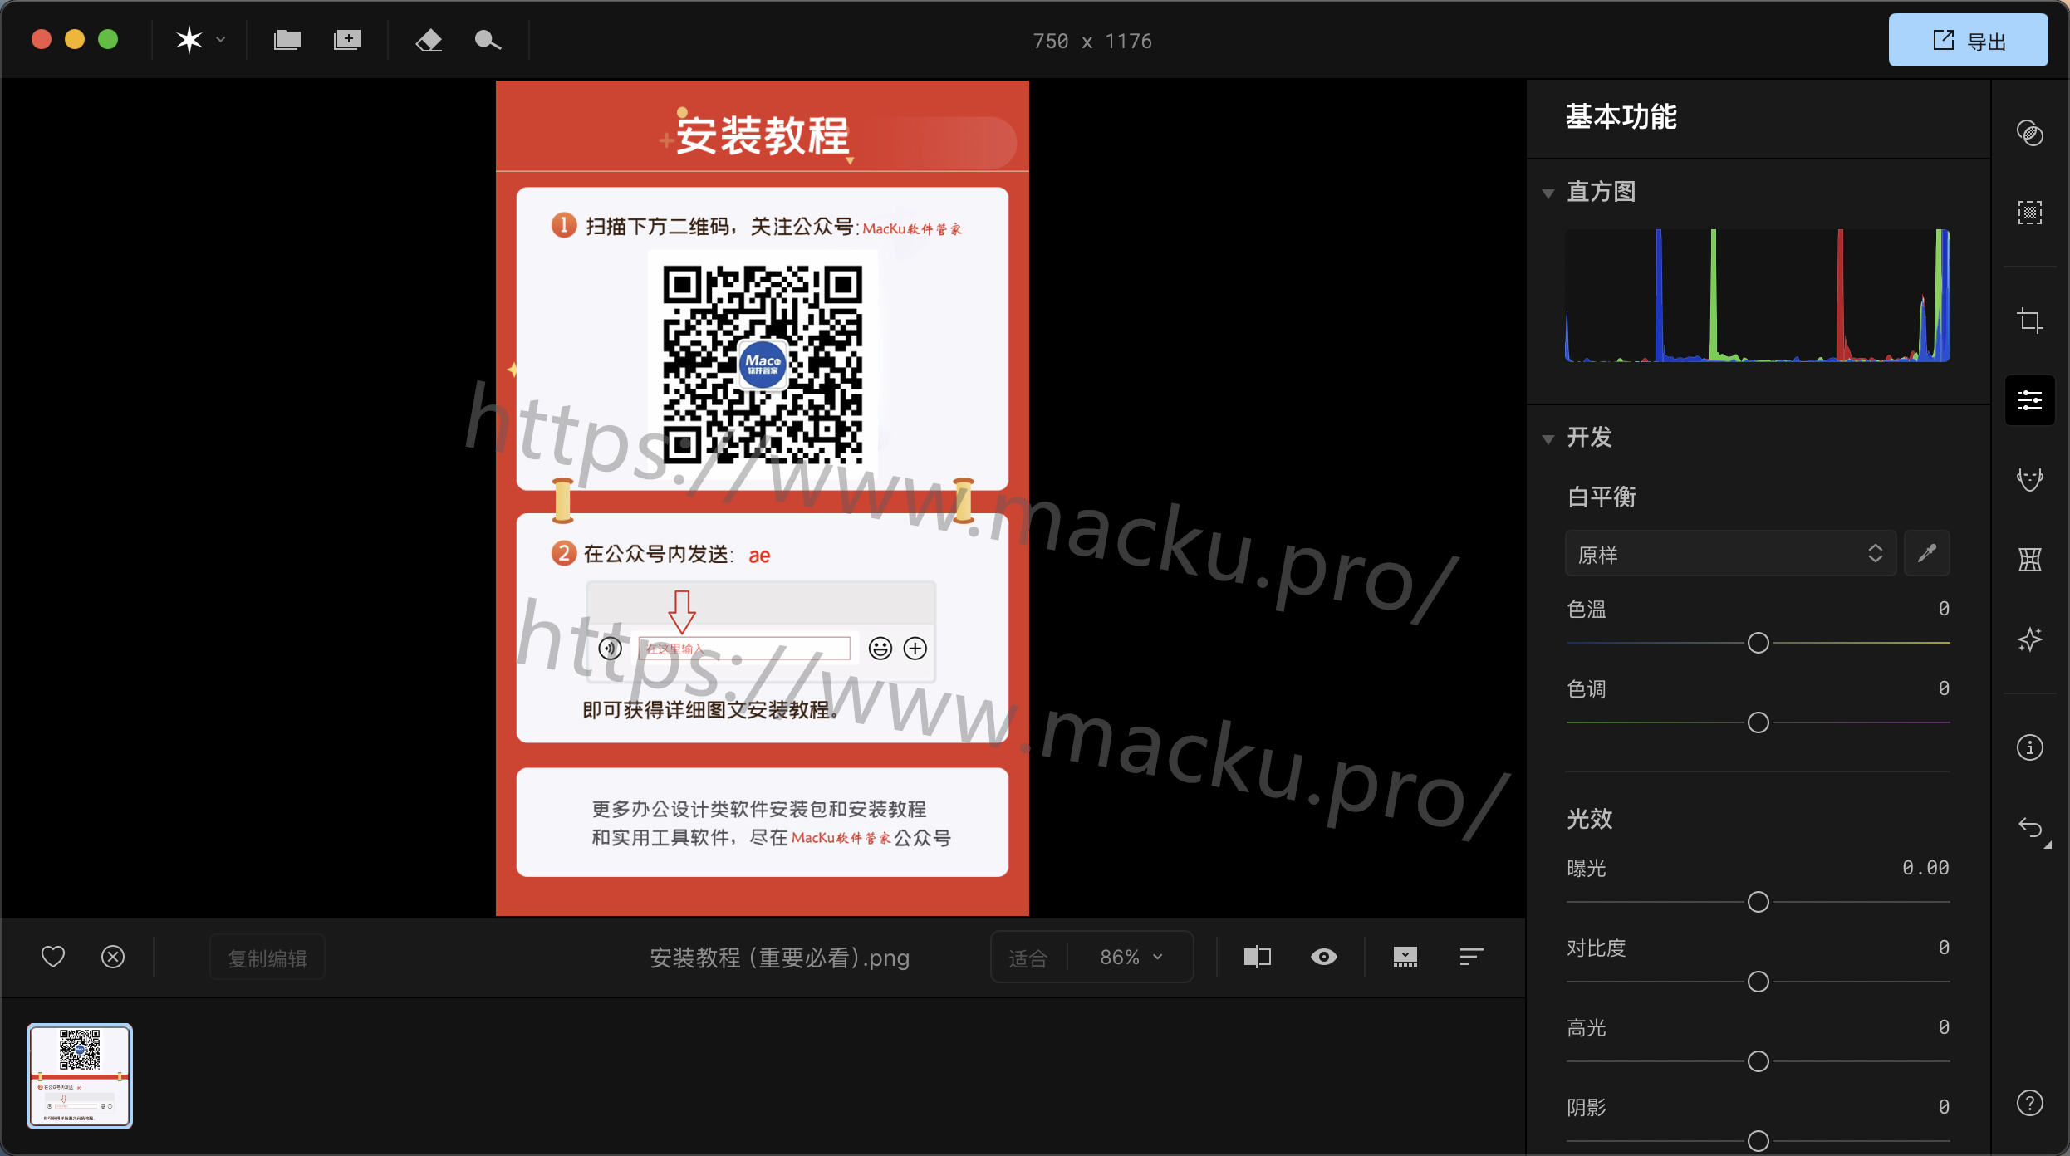
Task: Click the 曝光 value 0.00
Action: [x=1925, y=867]
